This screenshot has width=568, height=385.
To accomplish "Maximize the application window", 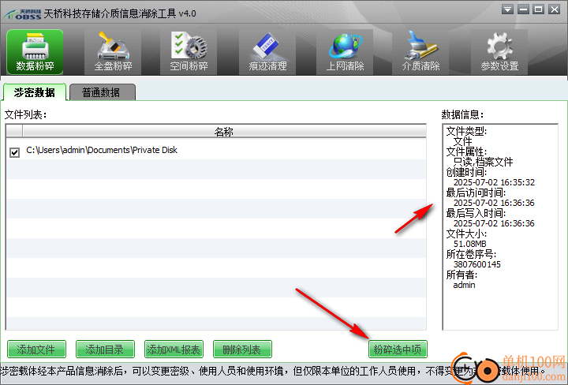I will point(539,9).
